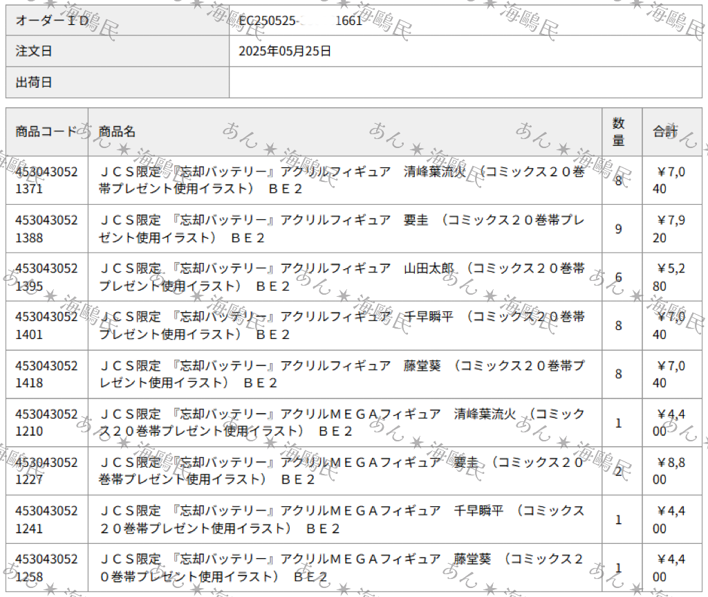Click the アクリルMEGAフィギュア 千早瞬平 product name

coord(342,520)
